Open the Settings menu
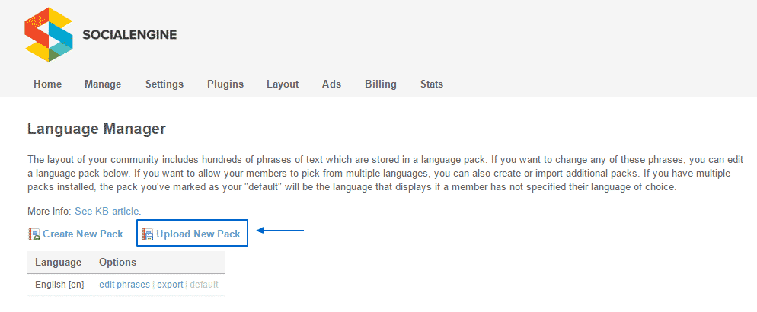 click(164, 84)
